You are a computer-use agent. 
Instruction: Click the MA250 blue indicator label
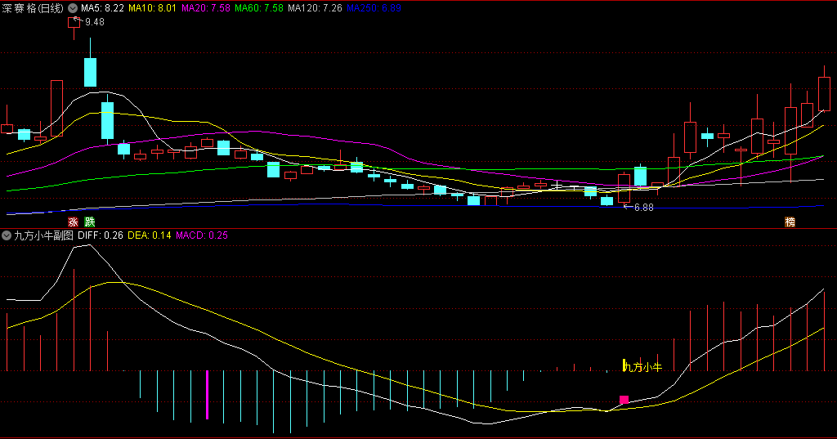click(374, 7)
